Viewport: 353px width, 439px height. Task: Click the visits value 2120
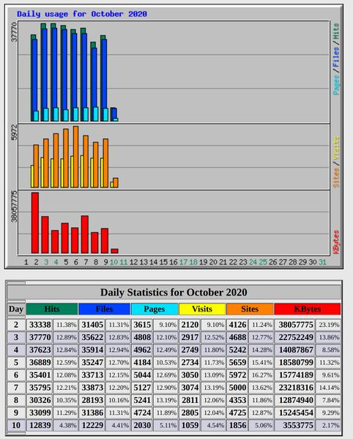click(190, 325)
